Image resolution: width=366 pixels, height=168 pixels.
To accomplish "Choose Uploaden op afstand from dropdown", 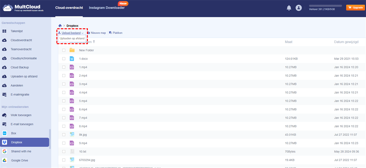I will click(72, 39).
